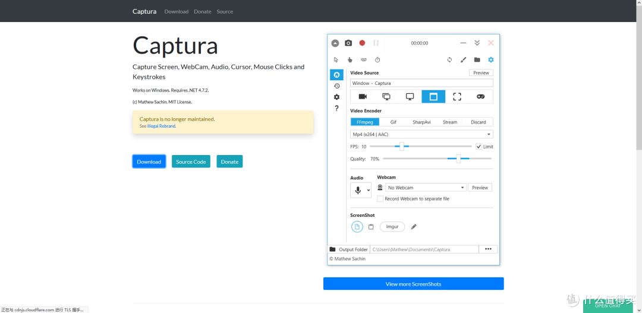Expand the audio source dropdown arrow
Screen dimensions: 642x313
(x=369, y=190)
